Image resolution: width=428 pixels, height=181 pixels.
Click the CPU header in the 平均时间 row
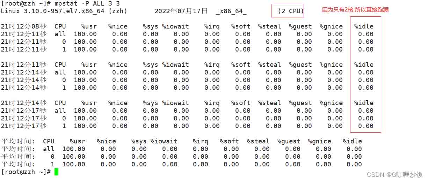(x=49, y=141)
